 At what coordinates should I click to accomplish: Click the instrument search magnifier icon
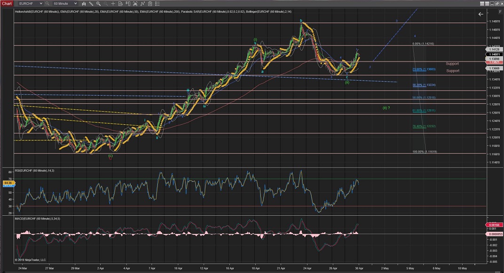coord(47,3)
